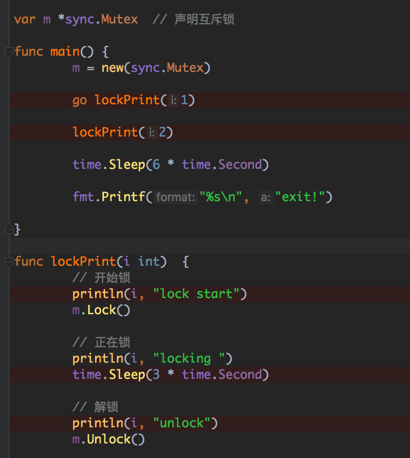This screenshot has height=458, width=410.
Task: Click 'lockPrint' in the function definition
Action: [83, 262]
